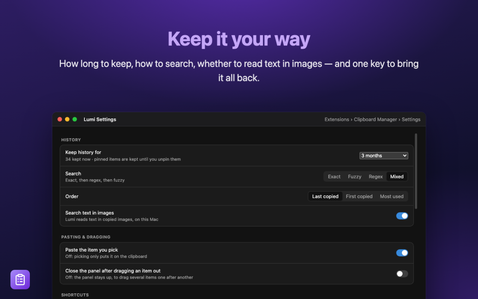Select Mixed search mode
This screenshot has height=299, width=478.
point(397,177)
